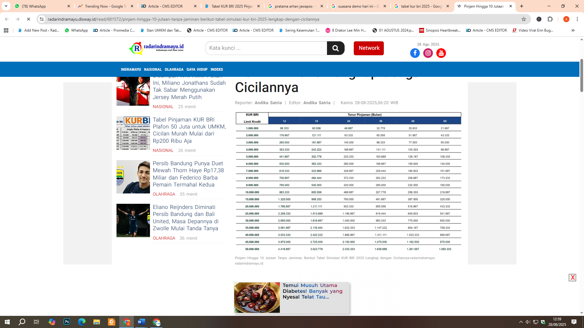Open the Stan UMKM dan Tak bookmark
Viewport: 584px width, 328px height.
(161, 30)
